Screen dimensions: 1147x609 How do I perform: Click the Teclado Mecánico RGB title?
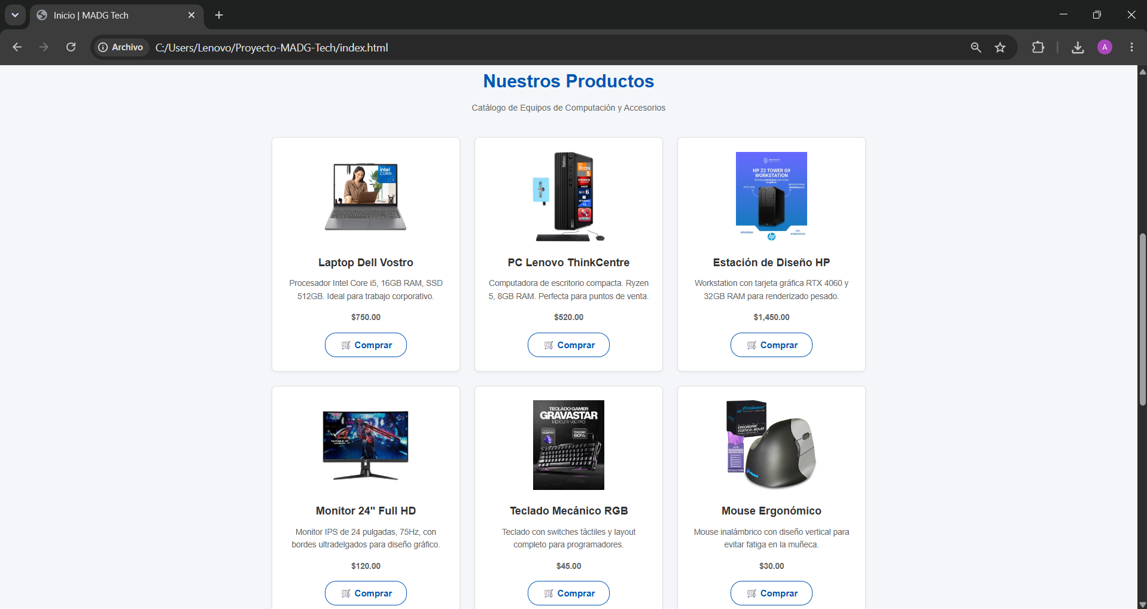568,511
